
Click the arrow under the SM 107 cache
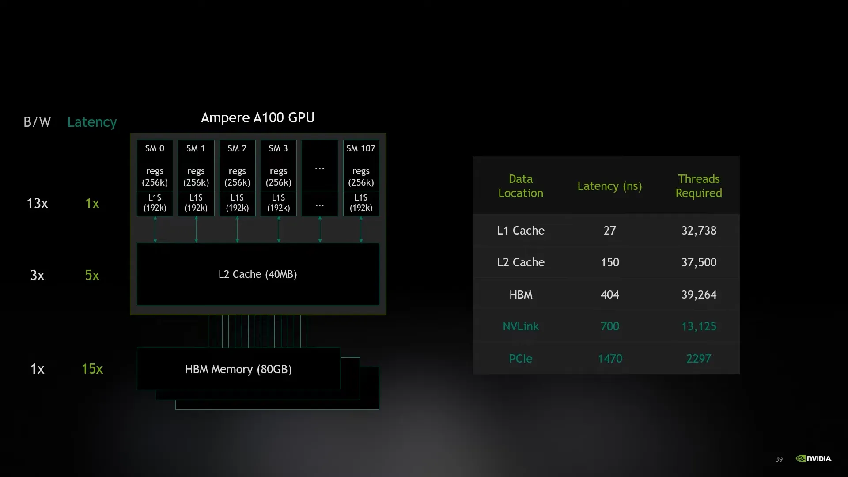coord(361,230)
